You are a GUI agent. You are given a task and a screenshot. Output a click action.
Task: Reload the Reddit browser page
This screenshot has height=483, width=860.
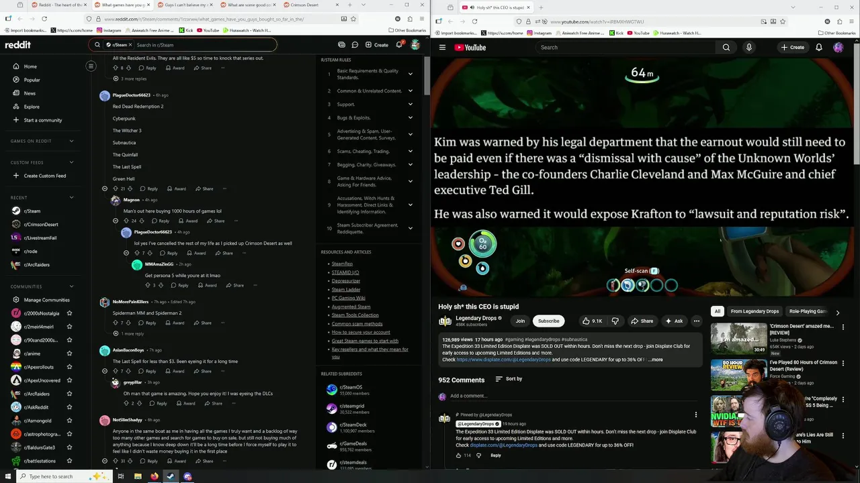coord(44,19)
